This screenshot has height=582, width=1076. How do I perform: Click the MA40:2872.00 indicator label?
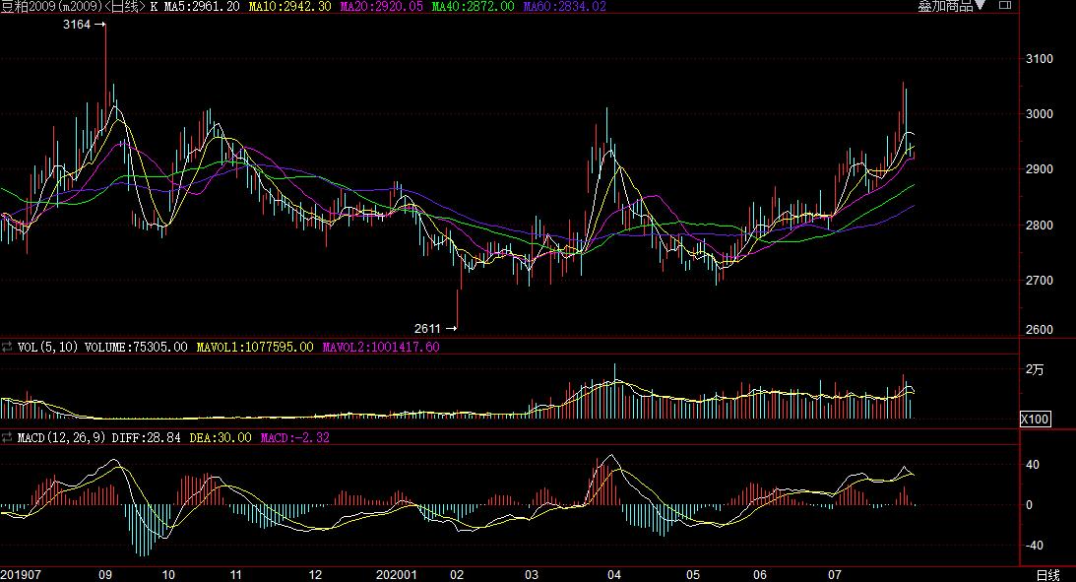coord(473,6)
